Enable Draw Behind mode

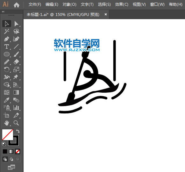[x=11, y=159]
